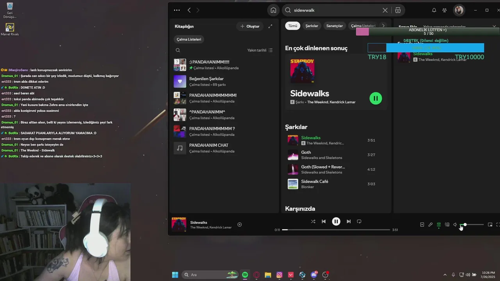Skip to next track
This screenshot has width=500, height=281.
pos(348,221)
